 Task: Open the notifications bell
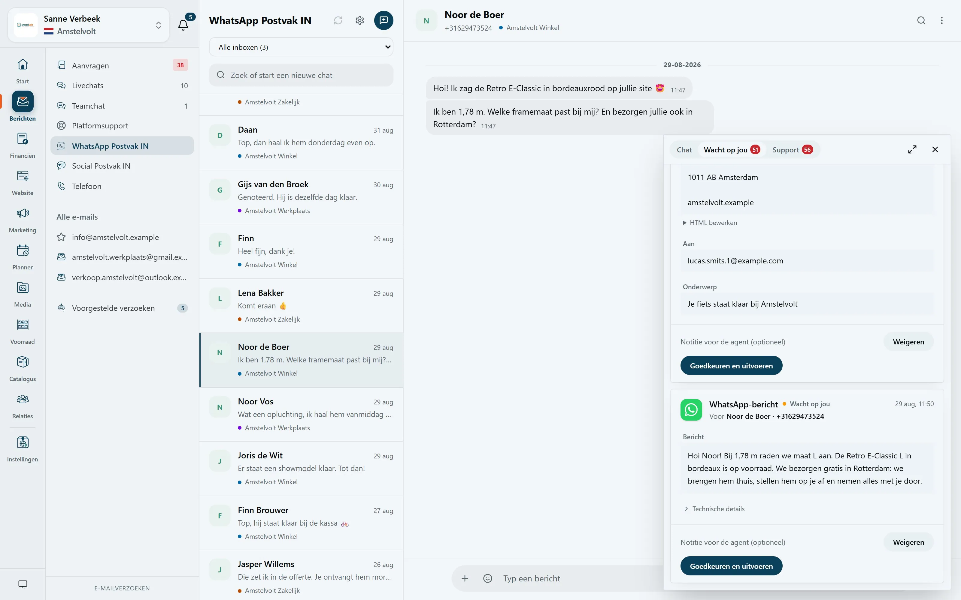[x=183, y=25]
